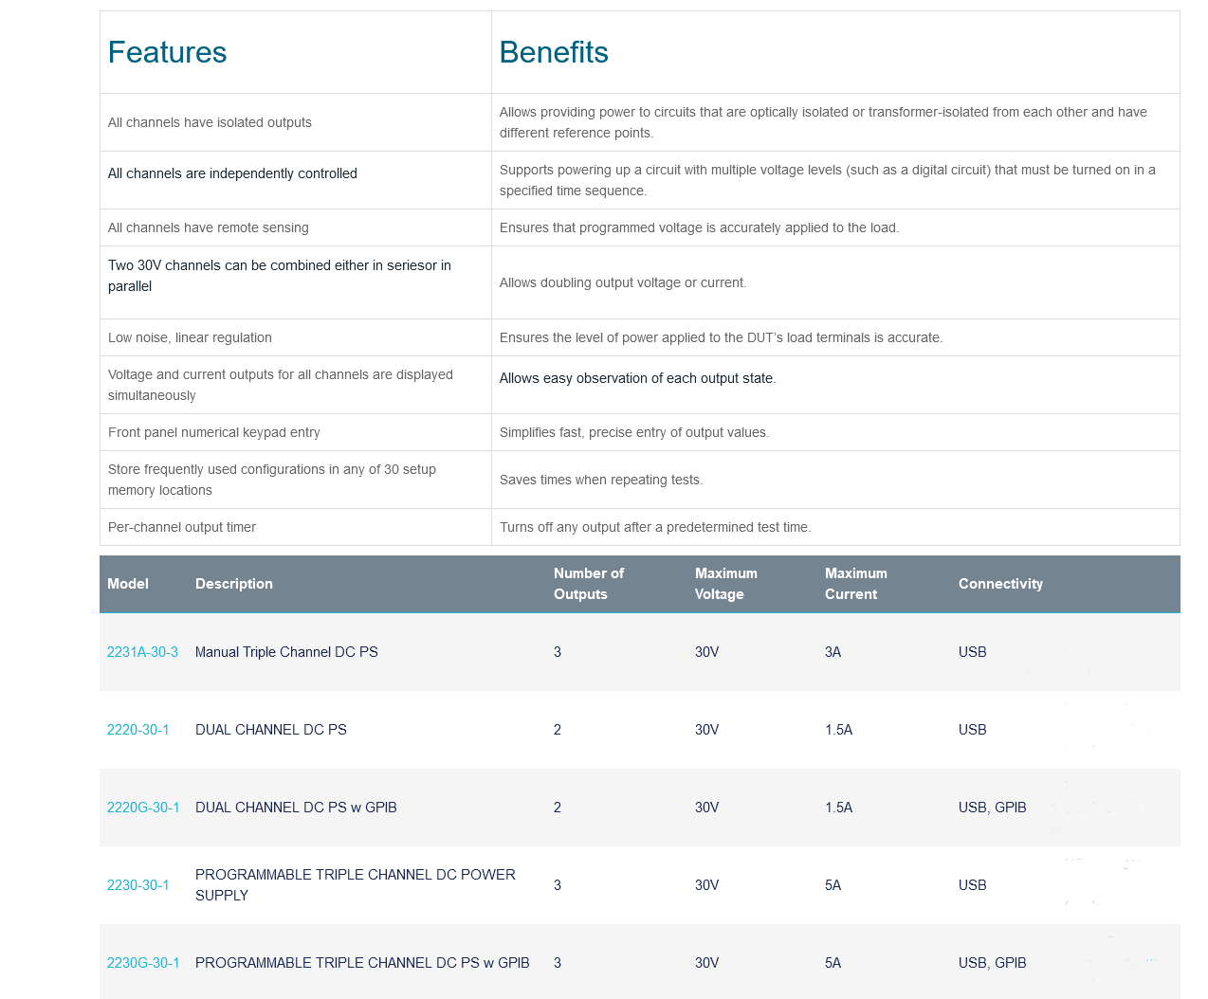
Task: Click the Model column header
Action: (x=128, y=584)
